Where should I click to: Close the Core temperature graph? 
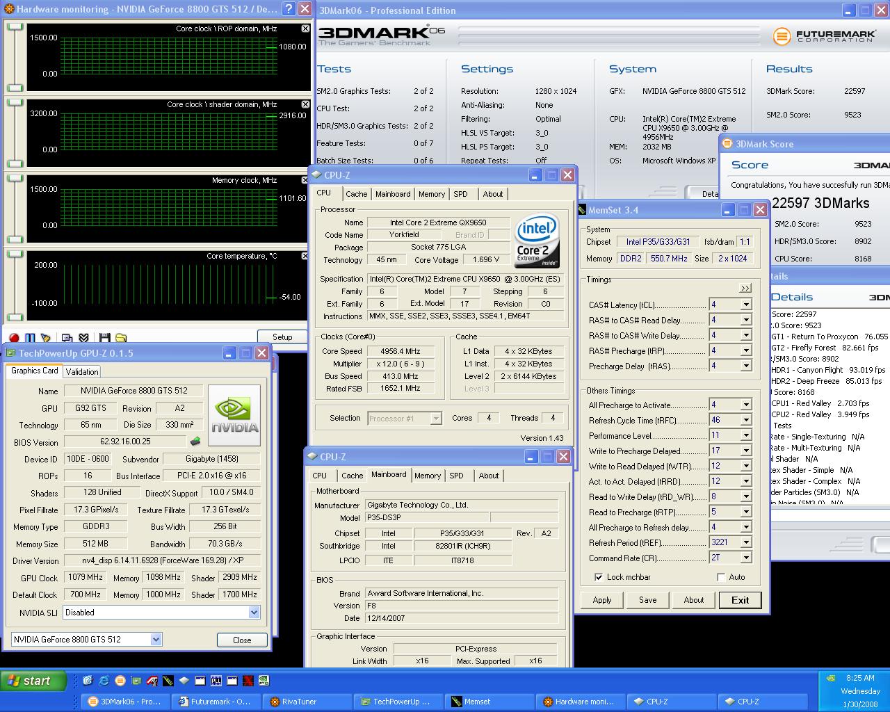(305, 256)
